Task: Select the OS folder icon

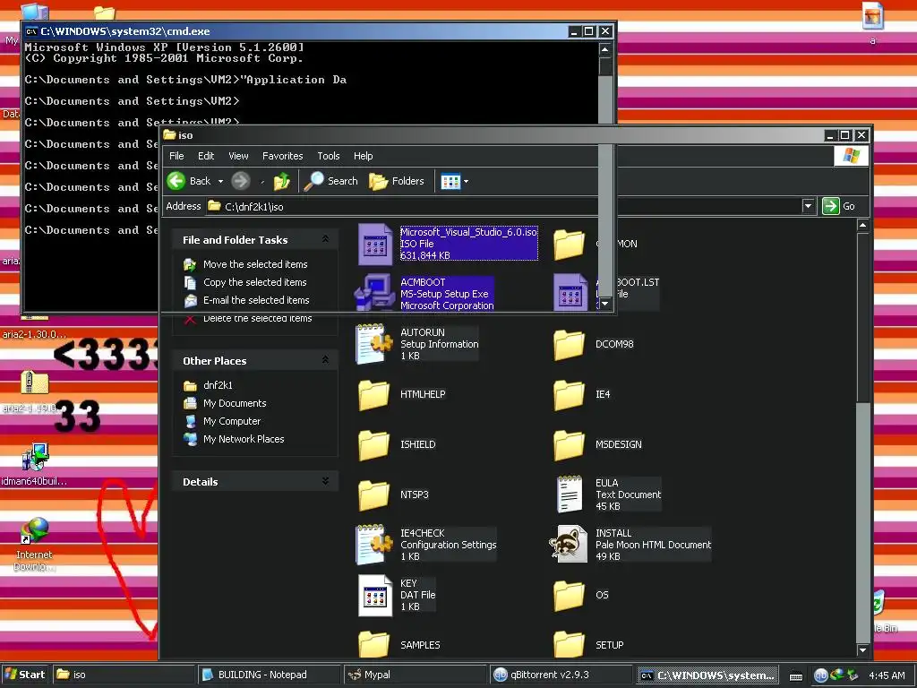Action: pos(569,596)
